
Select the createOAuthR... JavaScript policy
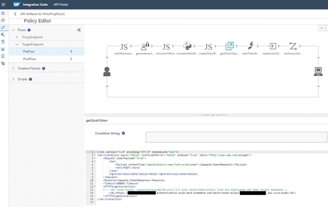(209, 47)
